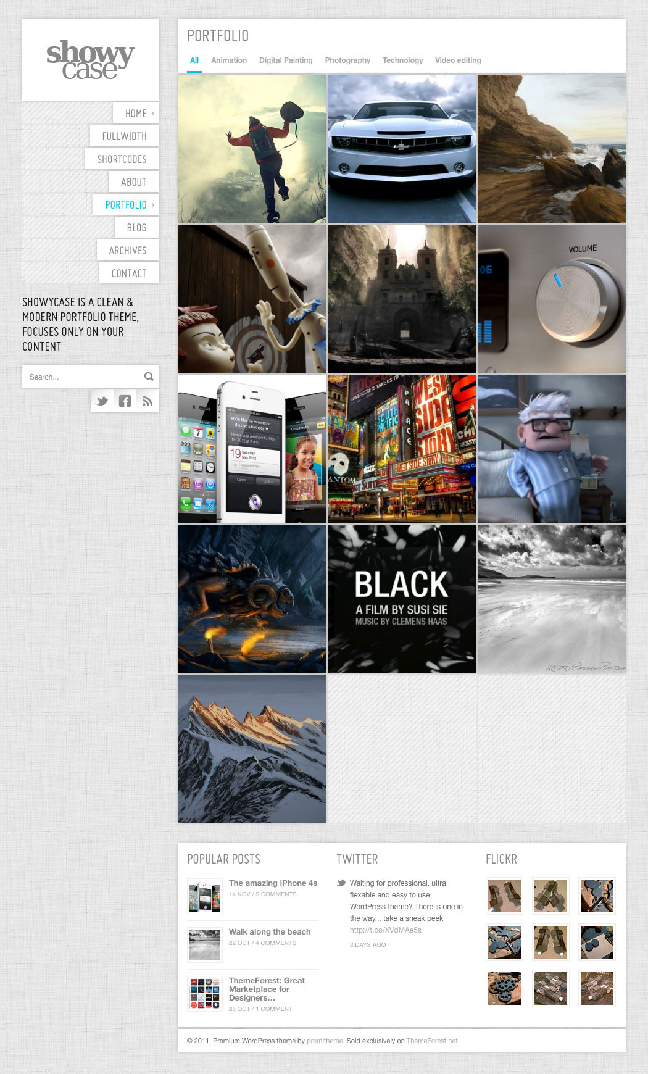Click the PORTFOLIO page heading
This screenshot has height=1074, width=648.
218,36
